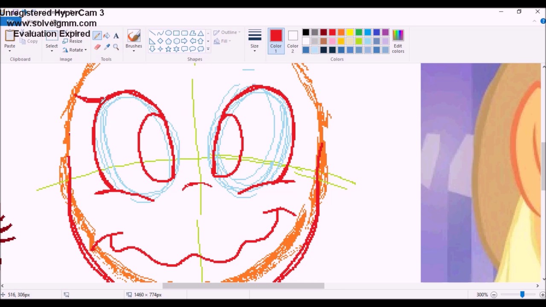Select the Magnifier tool
The height and width of the screenshot is (307, 546).
pos(116,47)
